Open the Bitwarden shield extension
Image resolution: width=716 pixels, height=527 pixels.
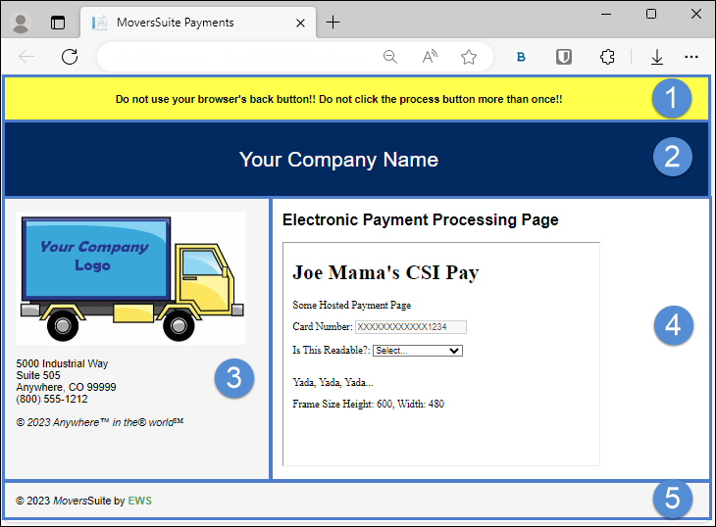[564, 57]
